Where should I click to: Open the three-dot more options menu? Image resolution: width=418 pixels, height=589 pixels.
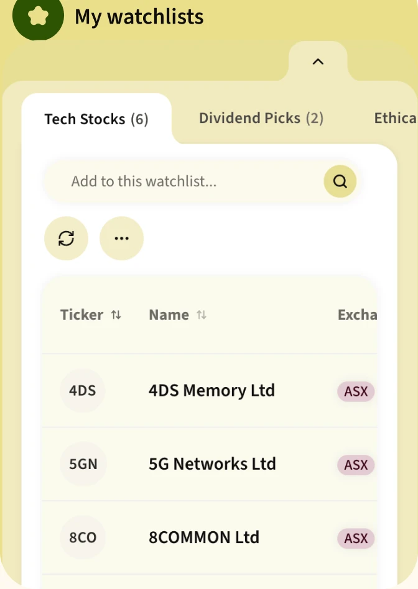(x=121, y=238)
